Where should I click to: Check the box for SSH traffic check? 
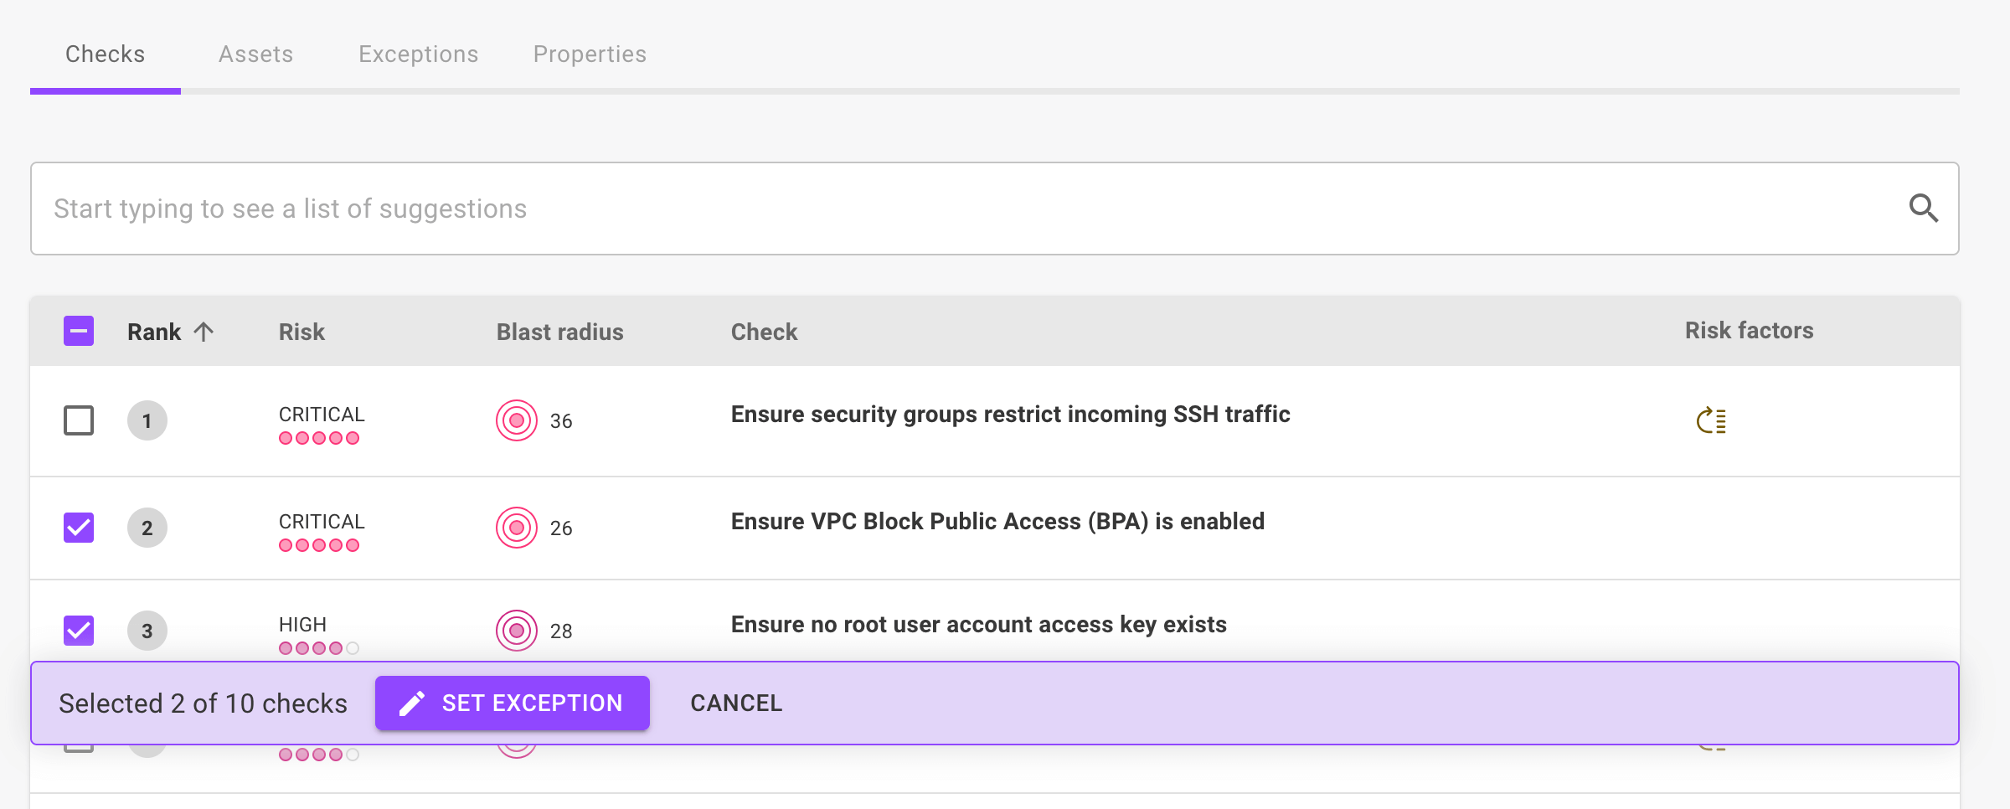78,420
